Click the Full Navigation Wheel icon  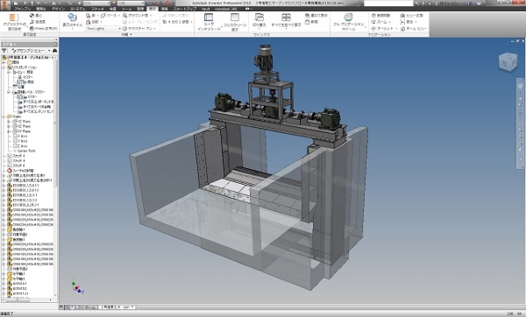[348, 18]
